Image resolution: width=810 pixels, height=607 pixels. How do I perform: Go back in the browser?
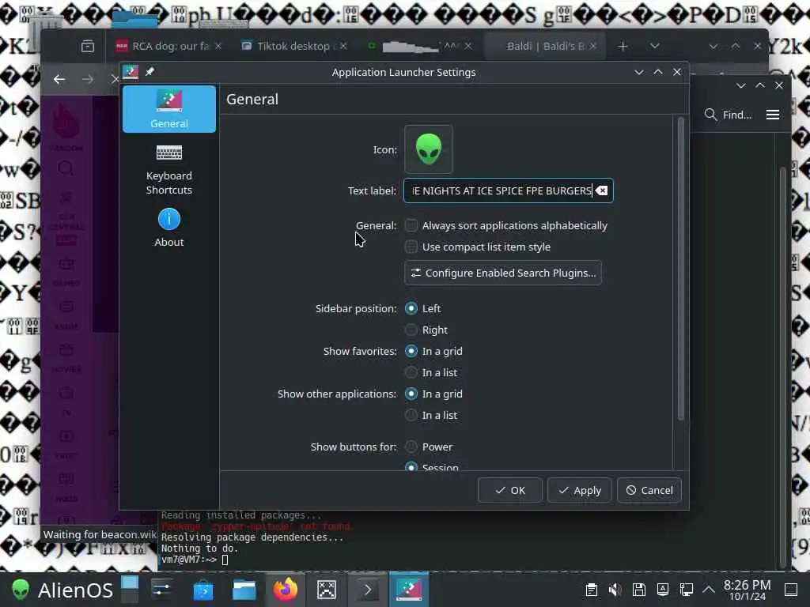point(59,79)
